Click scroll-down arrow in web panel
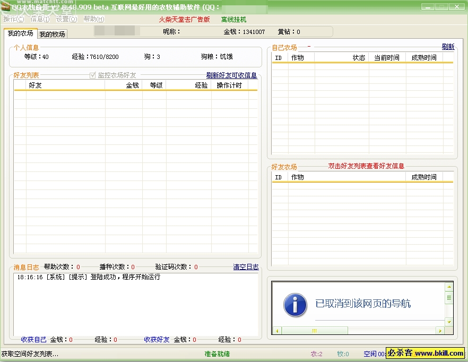 click(x=449, y=322)
